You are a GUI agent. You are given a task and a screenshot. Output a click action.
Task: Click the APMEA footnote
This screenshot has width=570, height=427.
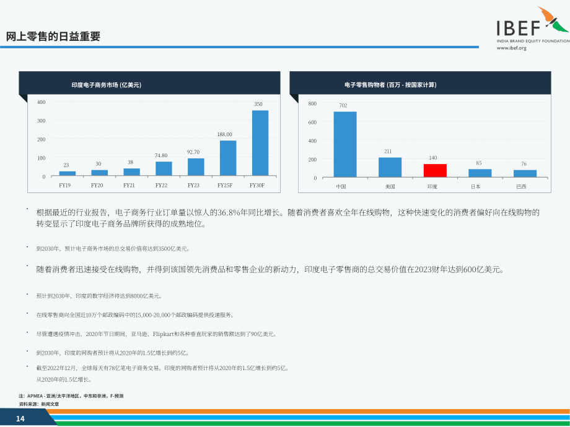click(x=71, y=396)
